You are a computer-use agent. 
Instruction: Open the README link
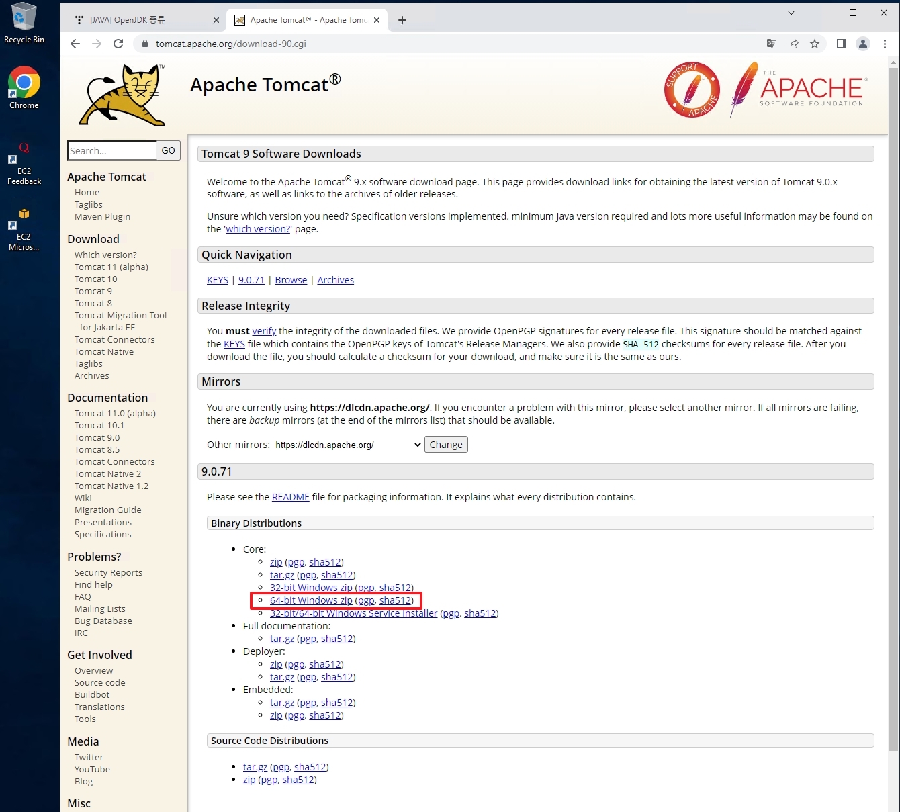[290, 497]
